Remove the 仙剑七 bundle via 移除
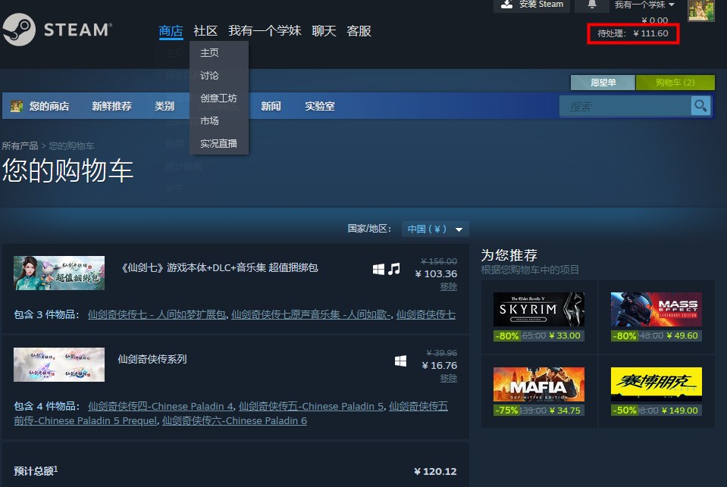This screenshot has height=487, width=727. tap(448, 286)
